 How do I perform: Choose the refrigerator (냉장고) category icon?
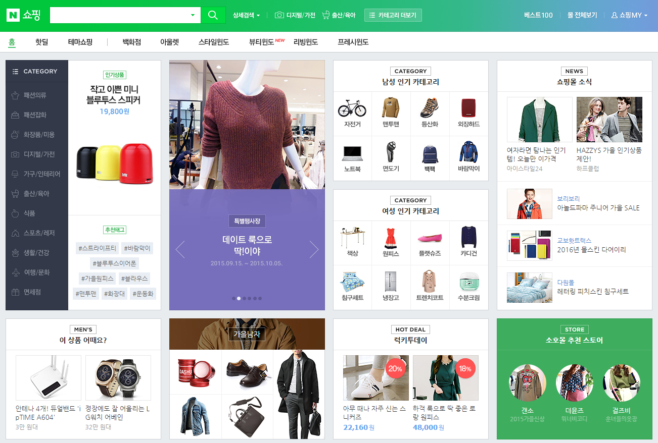(x=391, y=282)
